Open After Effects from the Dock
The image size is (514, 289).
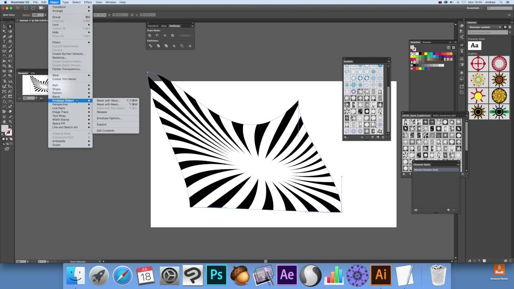point(287,275)
